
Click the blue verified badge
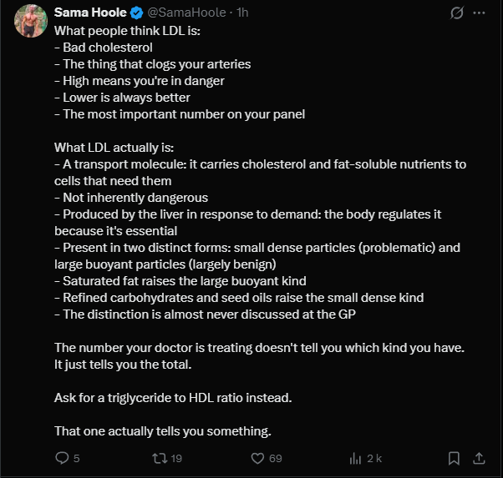(x=132, y=13)
